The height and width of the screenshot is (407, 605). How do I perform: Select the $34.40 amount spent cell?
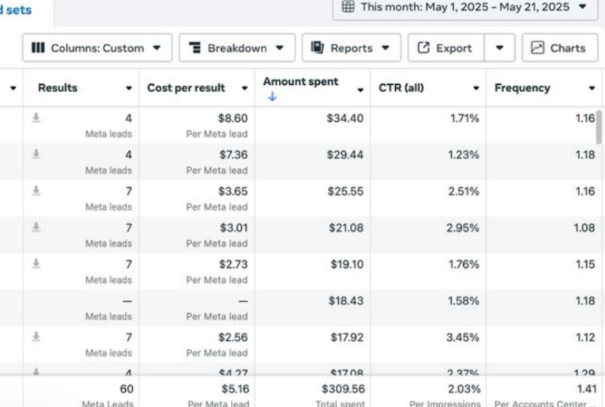345,118
